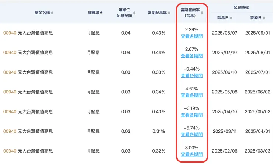This screenshot has width=273, height=164.
Task: Click 查看各期間 below 4.61%
Action: click(192, 95)
